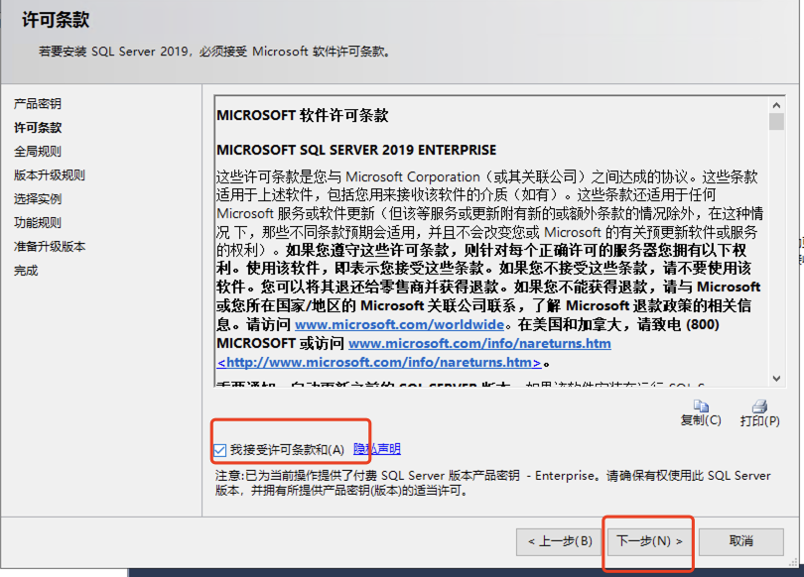This screenshot has height=577, width=804.
Task: Click the Copy (复制) icon
Action: tap(701, 405)
